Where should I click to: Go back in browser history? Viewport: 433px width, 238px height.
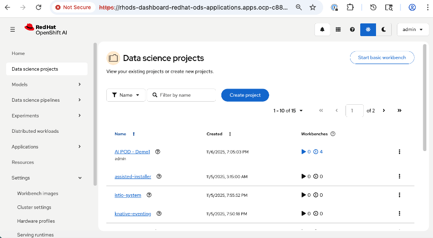(x=8, y=8)
